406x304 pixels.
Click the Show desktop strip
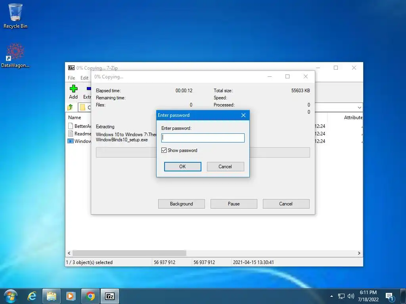tap(403, 296)
